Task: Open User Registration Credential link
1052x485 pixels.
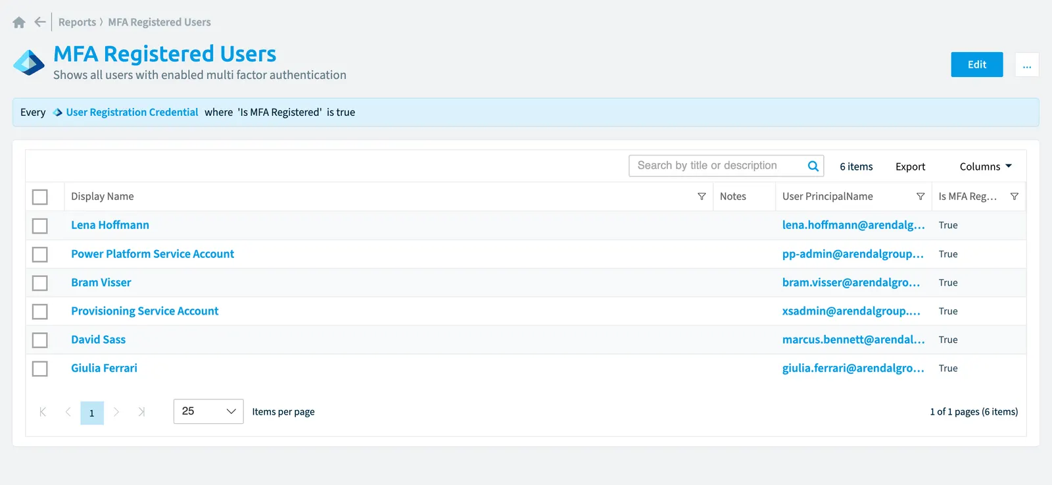Action: (132, 113)
